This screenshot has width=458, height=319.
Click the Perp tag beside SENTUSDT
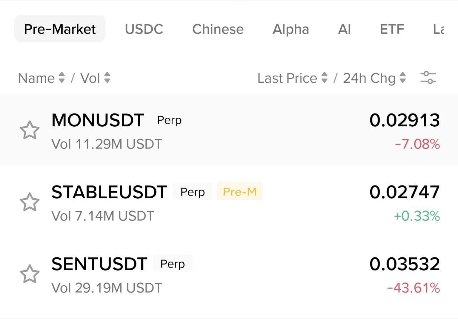172,264
